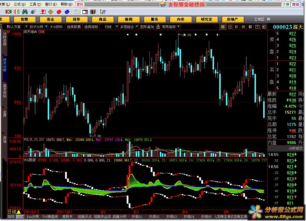This screenshot has height=221, width=306.
Task: Open the 技术分析 dropdown arrow
Action: [x=46, y=27]
